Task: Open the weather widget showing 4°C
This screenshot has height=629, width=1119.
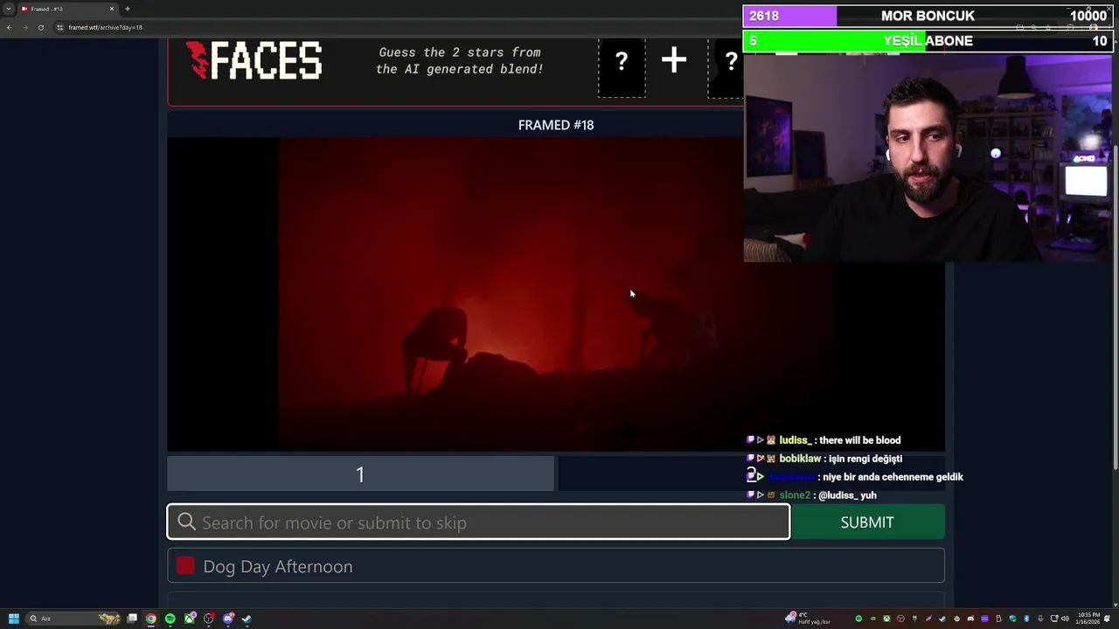Action: [x=810, y=618]
